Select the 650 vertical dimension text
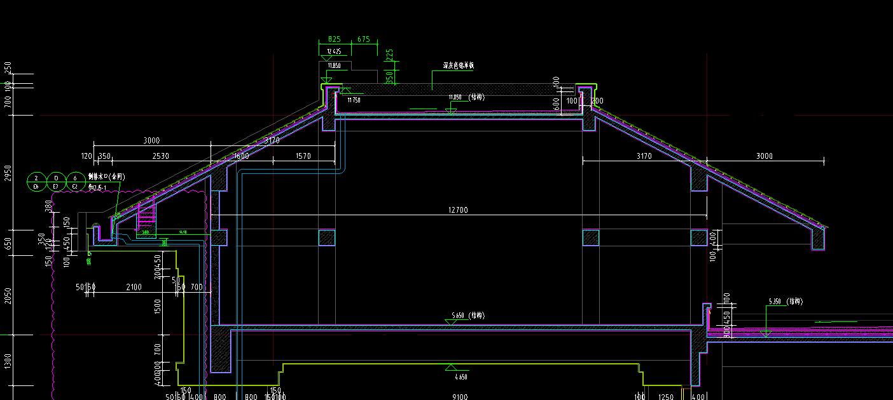Screen dimensions: 893x400 8,243
